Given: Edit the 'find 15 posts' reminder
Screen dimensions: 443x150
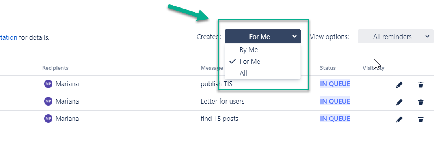Looking at the screenshot, I should click(x=399, y=120).
